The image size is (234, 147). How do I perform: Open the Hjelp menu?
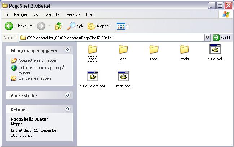click(x=90, y=14)
